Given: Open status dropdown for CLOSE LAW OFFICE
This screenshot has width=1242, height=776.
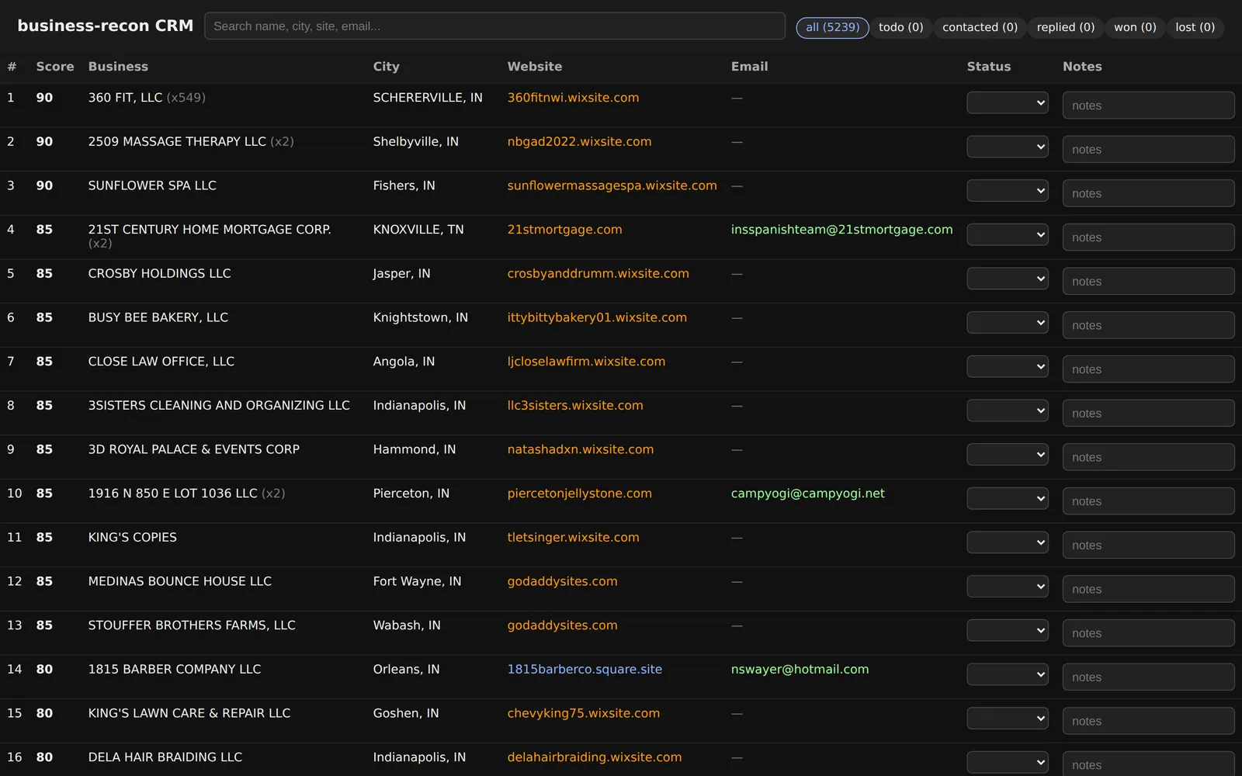Looking at the screenshot, I should (x=1008, y=366).
